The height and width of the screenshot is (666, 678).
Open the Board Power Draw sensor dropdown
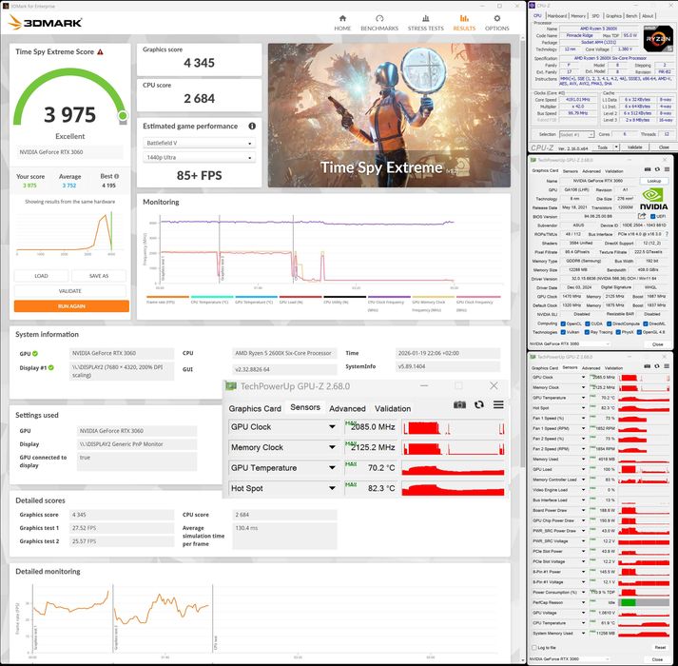pyautogui.click(x=583, y=511)
